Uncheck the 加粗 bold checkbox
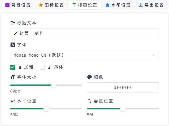This screenshot has width=169, height=126. click(x=12, y=67)
